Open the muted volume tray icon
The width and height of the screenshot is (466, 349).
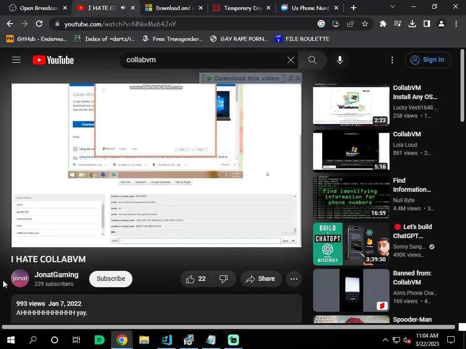[x=407, y=340]
